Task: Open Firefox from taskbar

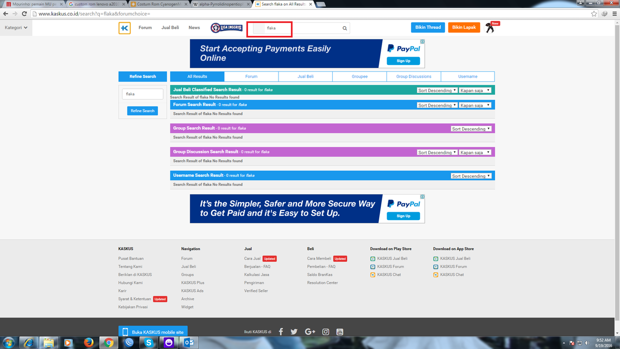Action: (89, 342)
